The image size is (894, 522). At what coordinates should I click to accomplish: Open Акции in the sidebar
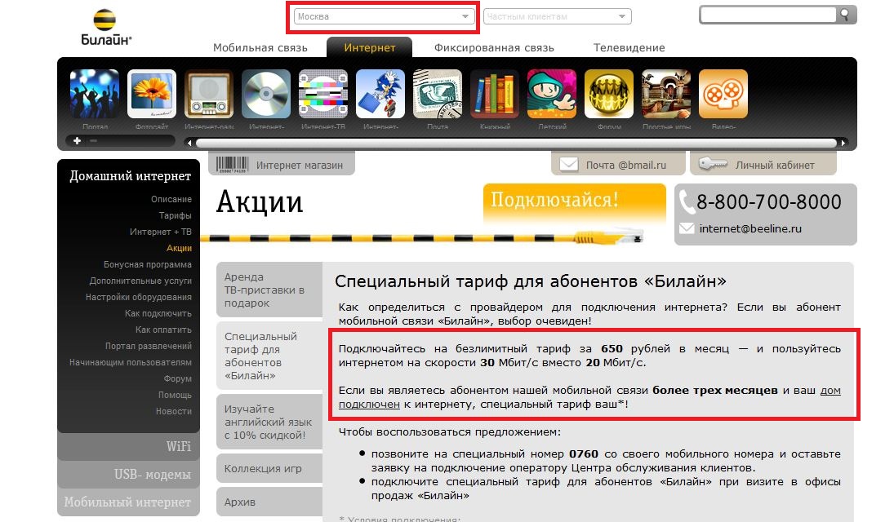pyautogui.click(x=179, y=248)
